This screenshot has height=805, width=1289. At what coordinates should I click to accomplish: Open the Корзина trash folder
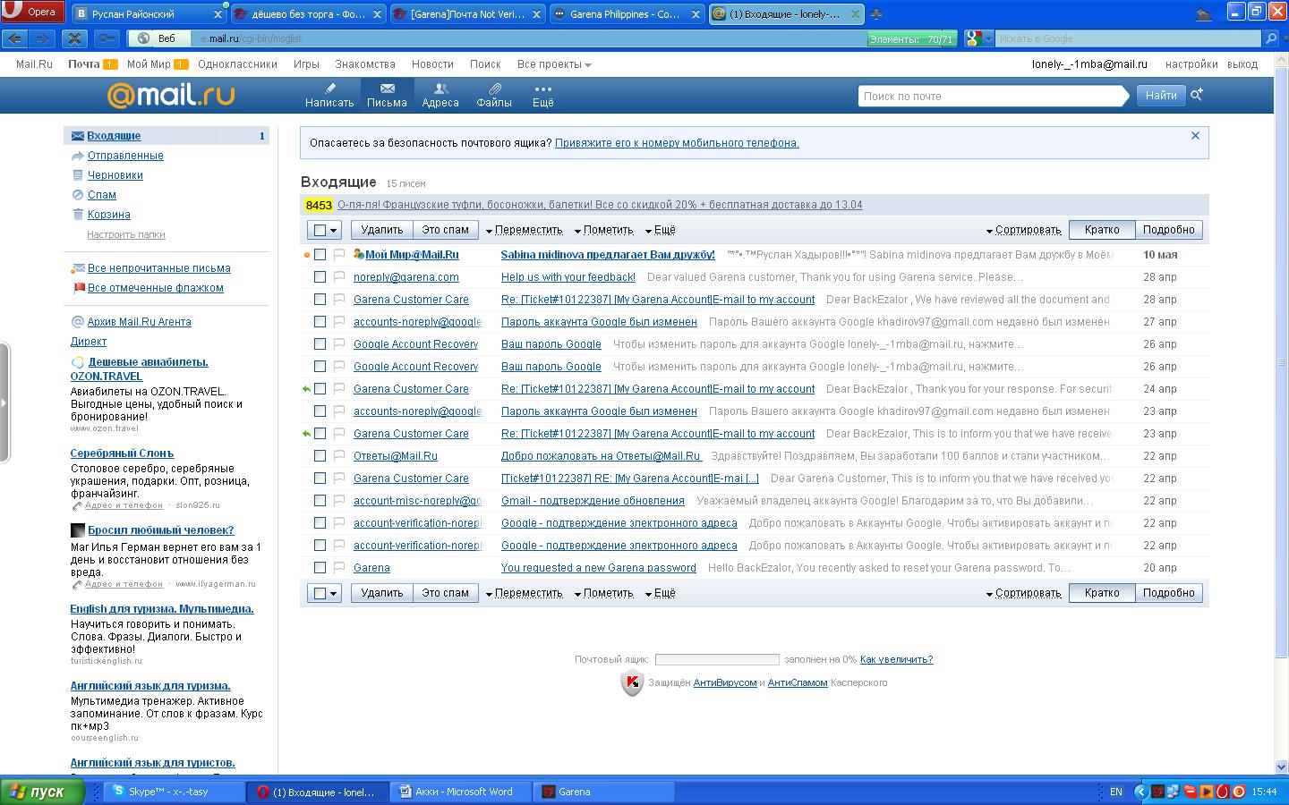click(109, 215)
